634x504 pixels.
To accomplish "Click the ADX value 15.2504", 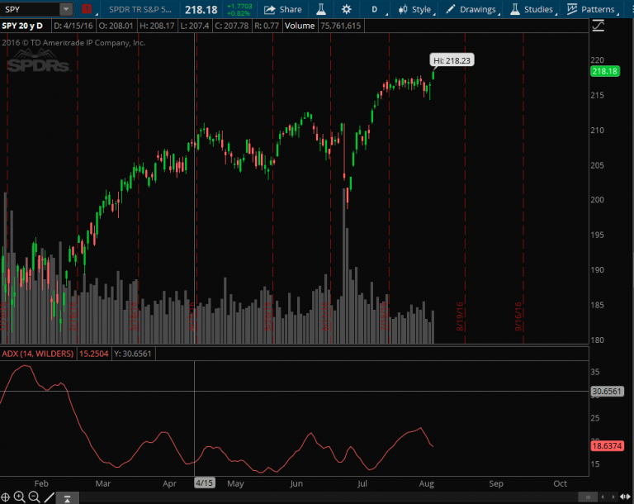I will click(94, 354).
